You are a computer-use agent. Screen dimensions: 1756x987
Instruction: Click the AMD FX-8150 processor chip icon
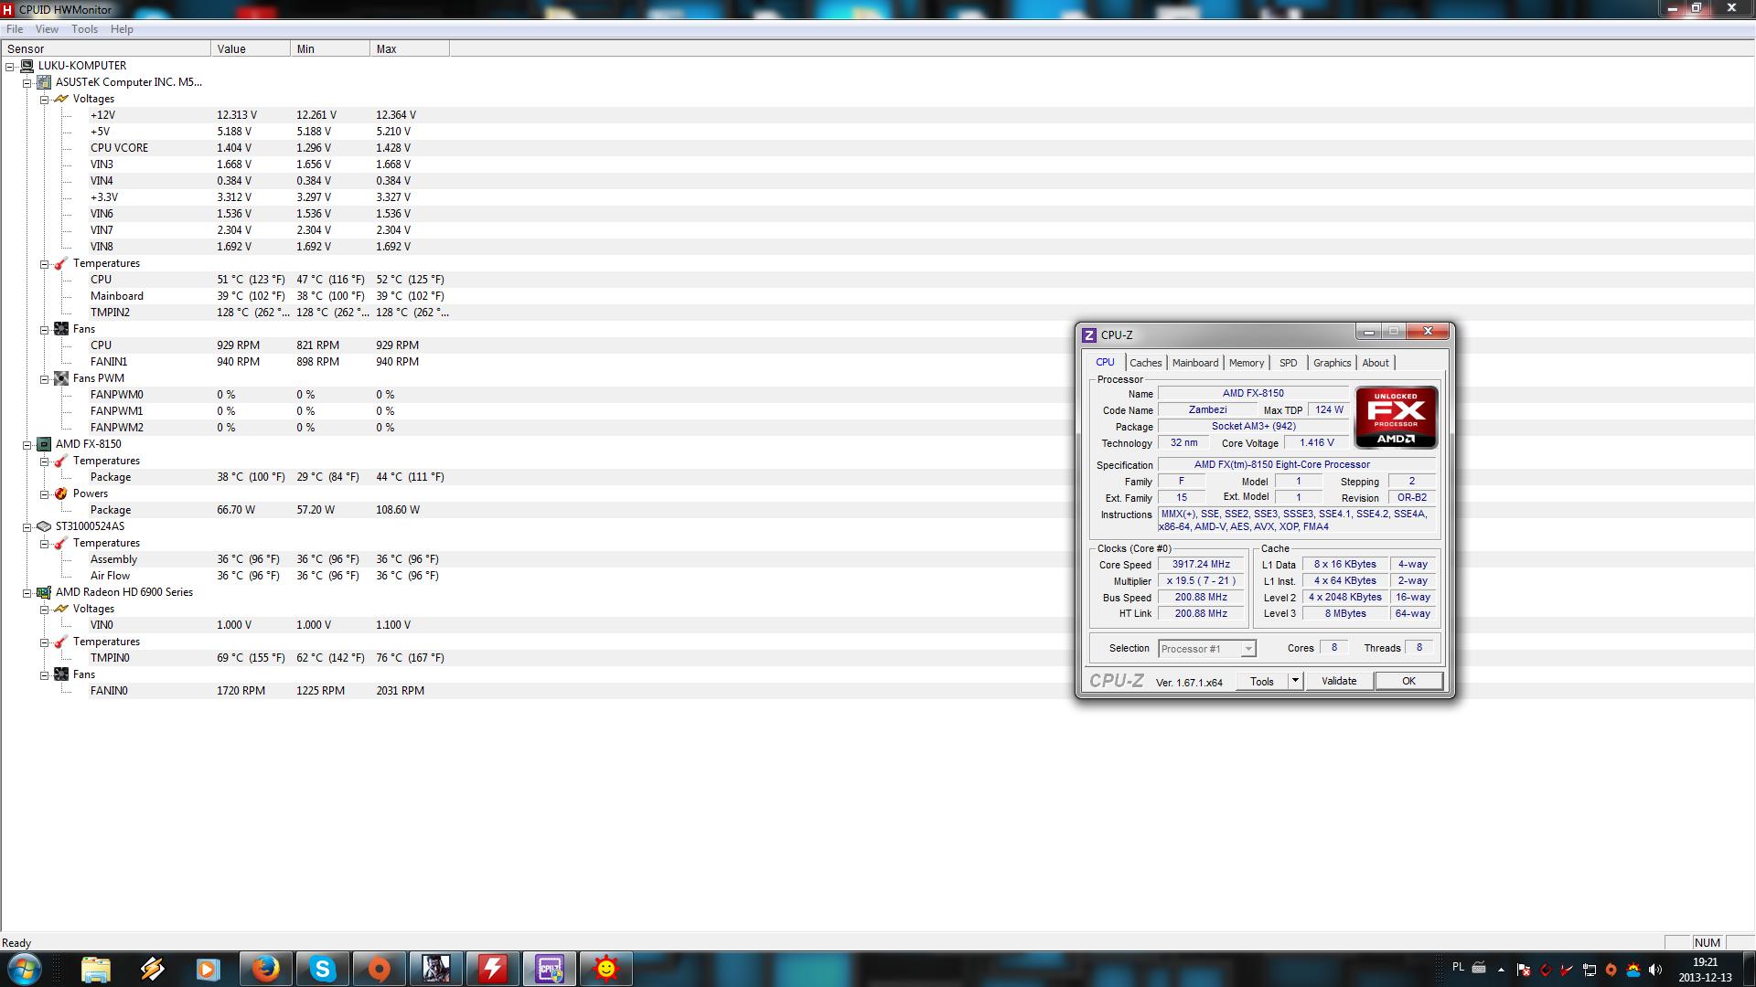coord(44,444)
